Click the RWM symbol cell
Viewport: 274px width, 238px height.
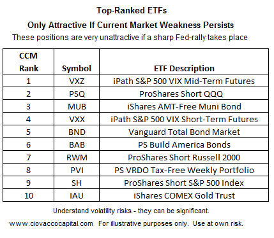pos(77,157)
